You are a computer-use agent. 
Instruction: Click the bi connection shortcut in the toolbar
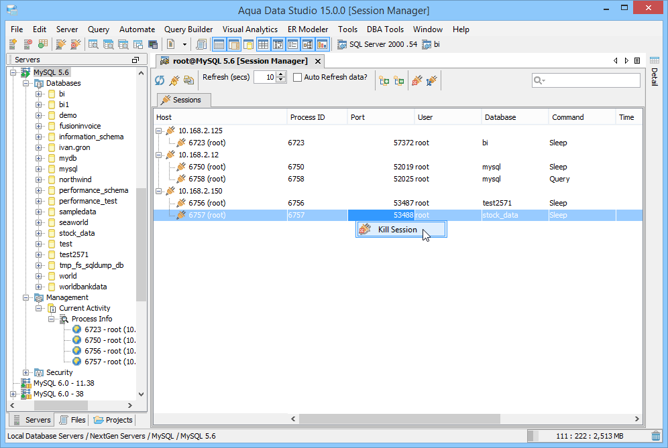point(431,44)
